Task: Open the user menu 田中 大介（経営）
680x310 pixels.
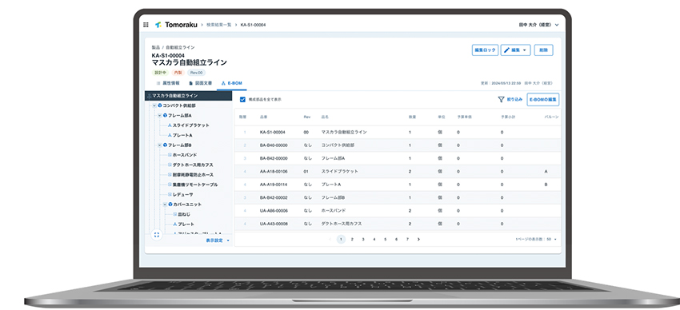Action: coord(538,25)
